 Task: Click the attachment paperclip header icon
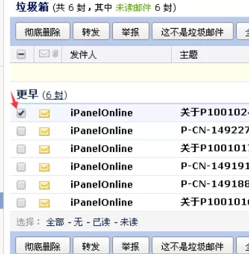55,54
